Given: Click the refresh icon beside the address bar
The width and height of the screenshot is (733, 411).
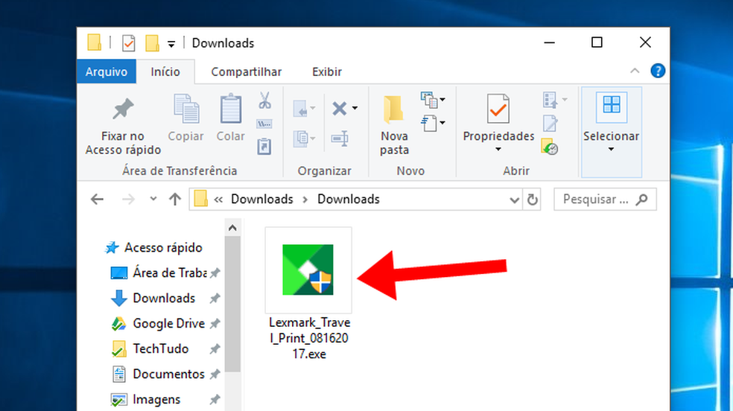Looking at the screenshot, I should 533,200.
